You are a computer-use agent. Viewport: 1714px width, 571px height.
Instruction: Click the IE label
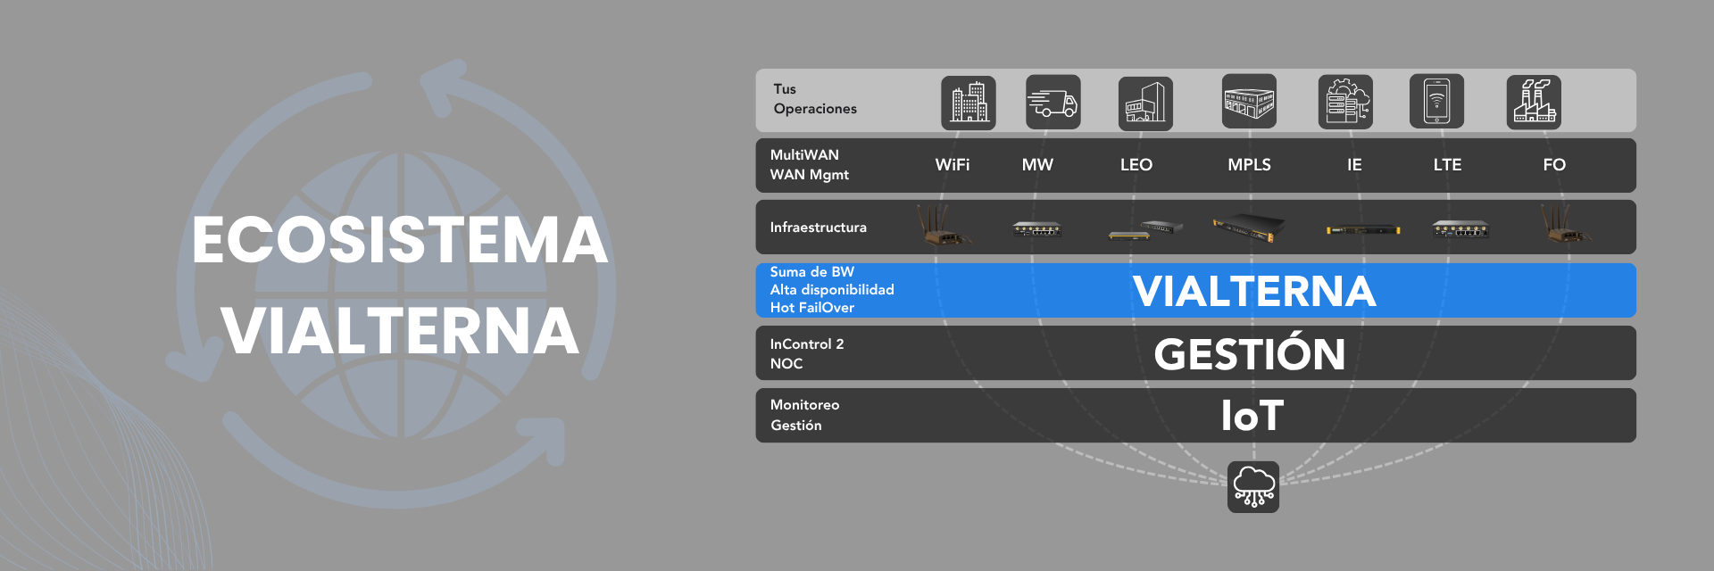1354,165
